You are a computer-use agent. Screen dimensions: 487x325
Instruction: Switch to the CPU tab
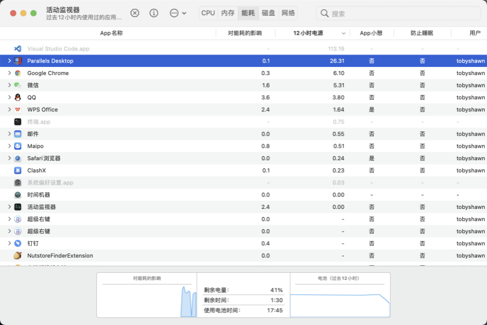[208, 13]
